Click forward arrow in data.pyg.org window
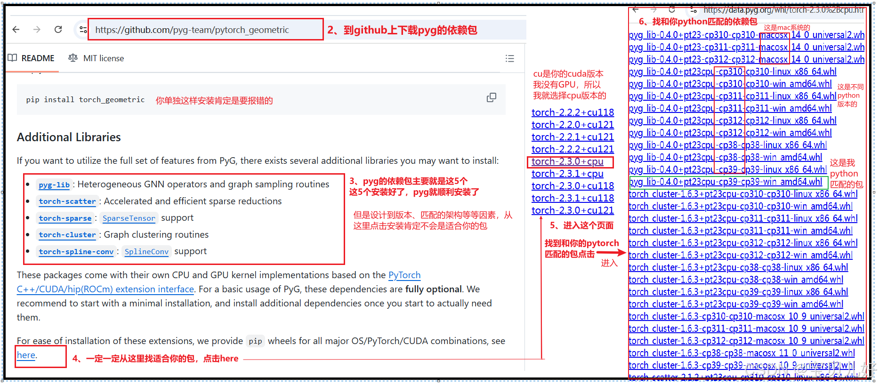The height and width of the screenshot is (385, 879). click(x=653, y=9)
